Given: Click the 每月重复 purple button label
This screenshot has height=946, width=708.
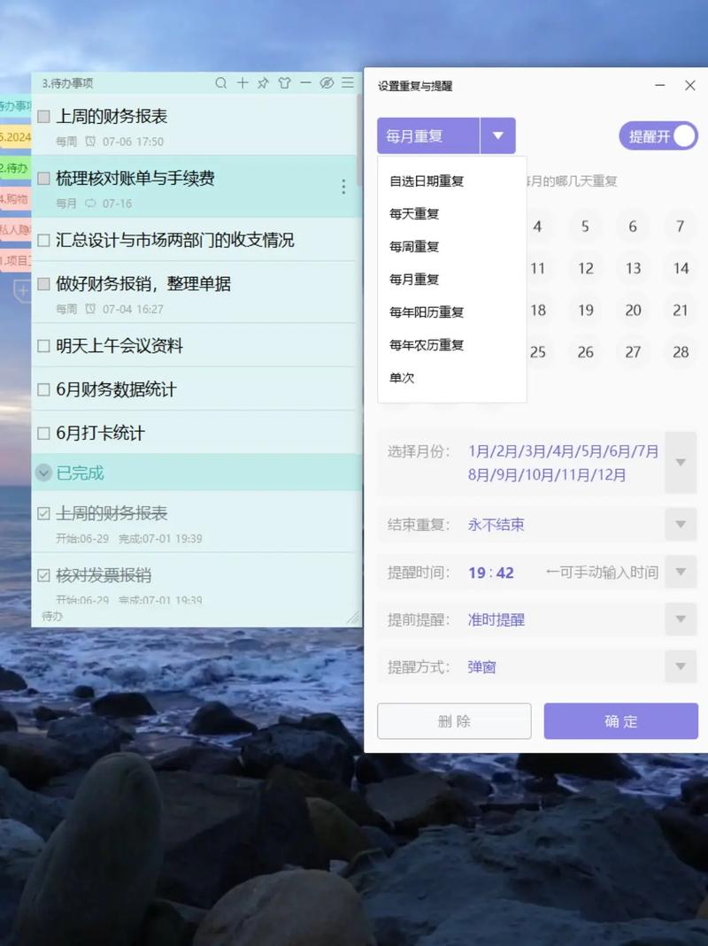Looking at the screenshot, I should [x=428, y=135].
